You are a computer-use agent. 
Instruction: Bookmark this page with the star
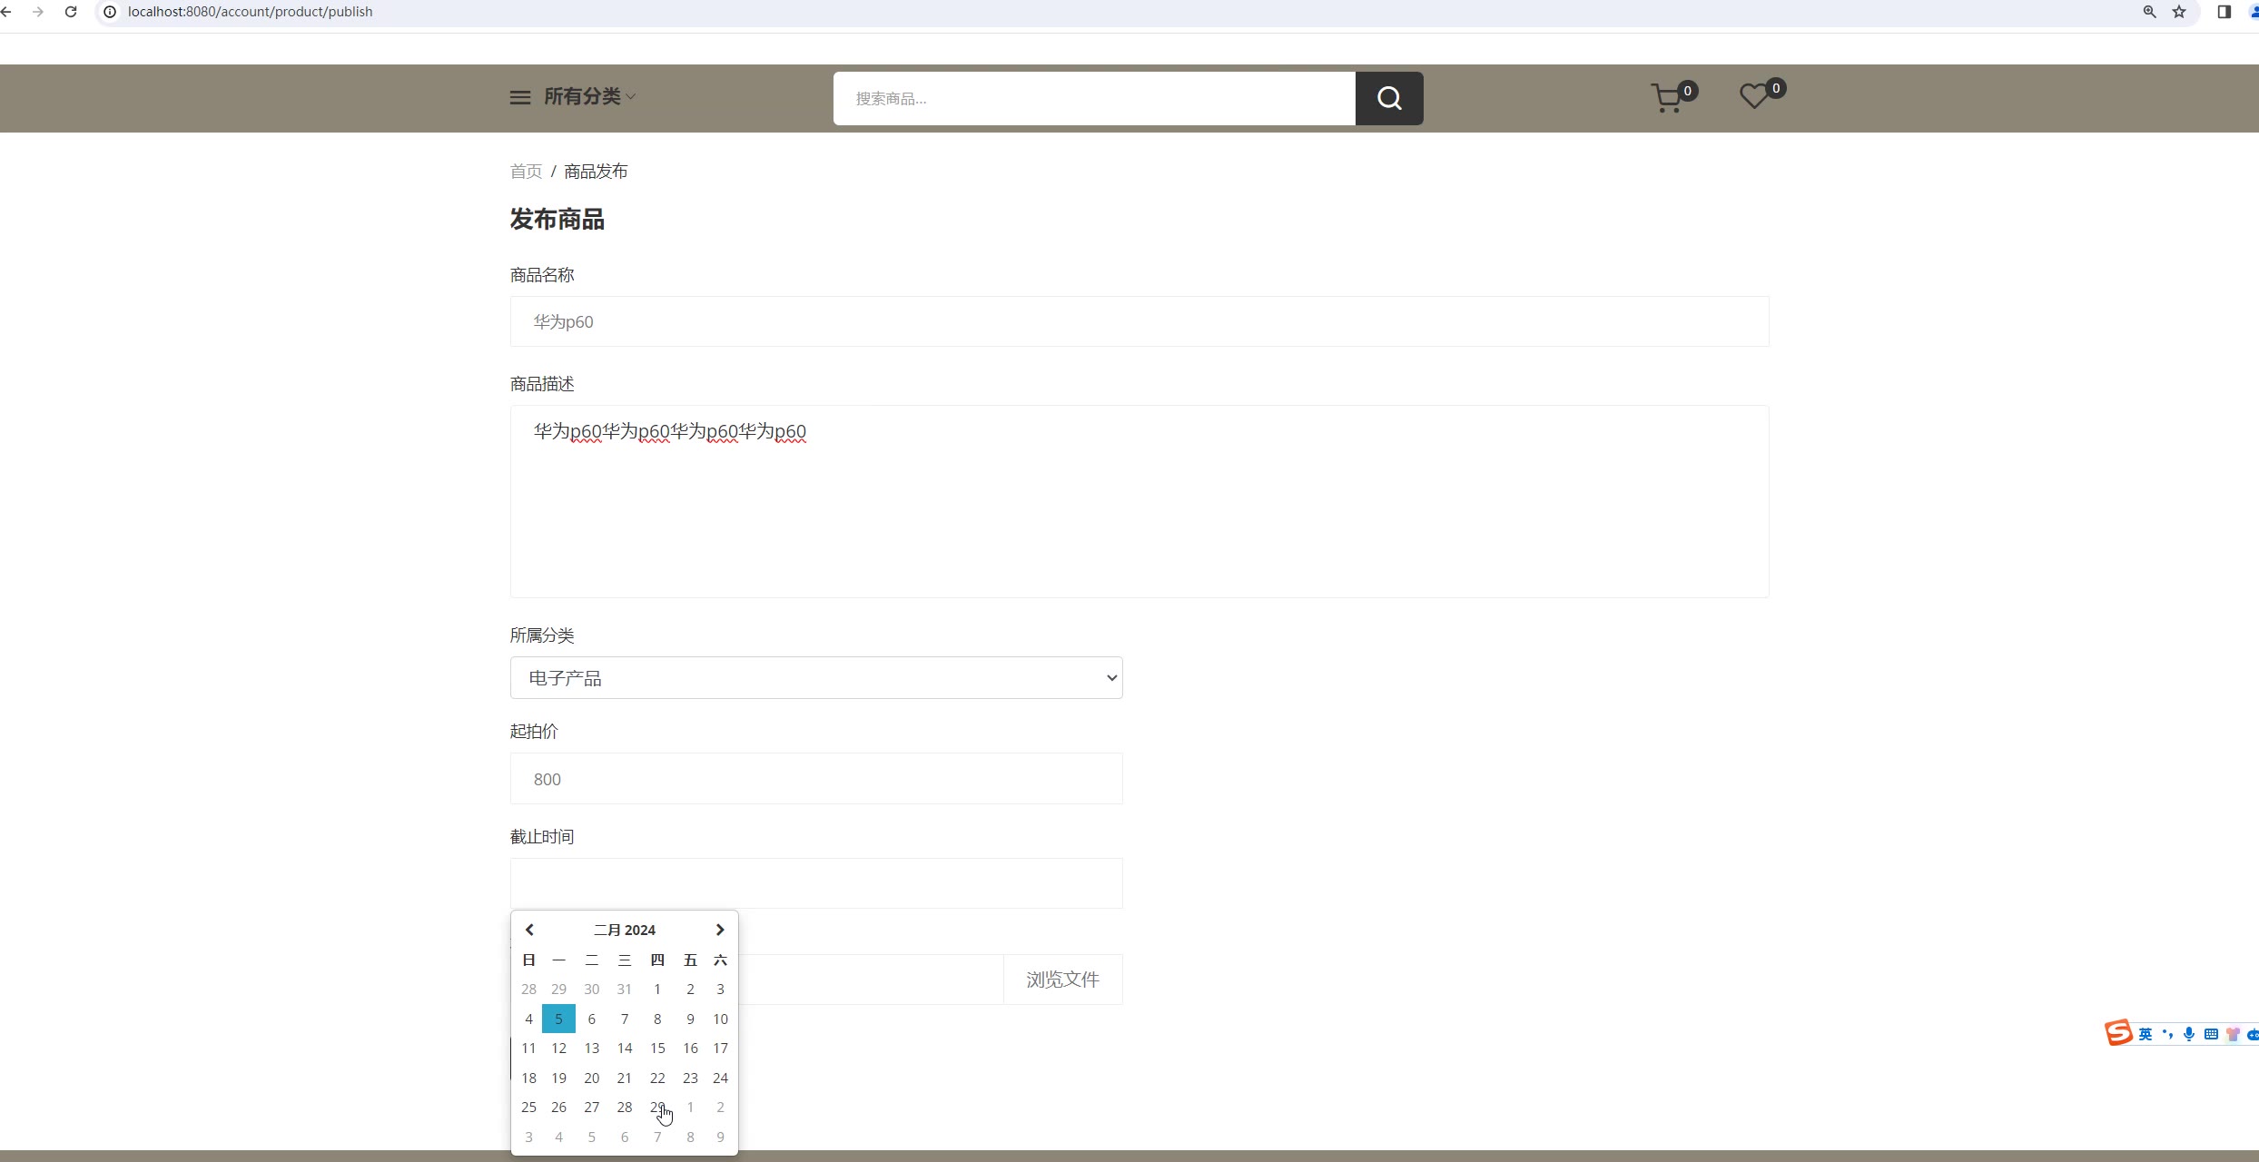click(2179, 12)
